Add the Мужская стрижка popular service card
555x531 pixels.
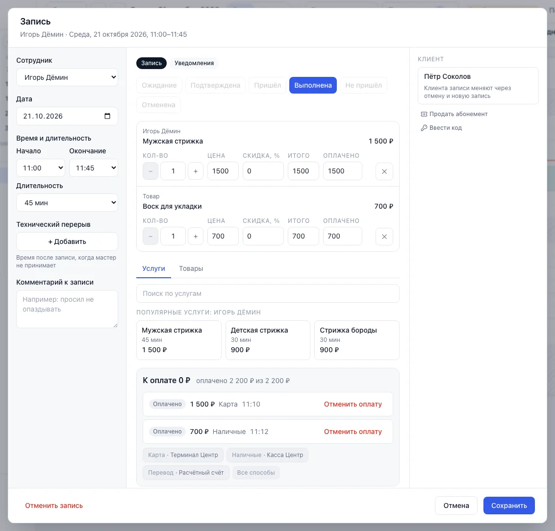[179, 340]
